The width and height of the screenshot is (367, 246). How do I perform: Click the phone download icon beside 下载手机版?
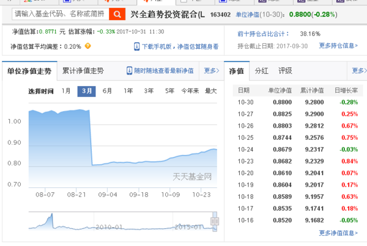(136, 46)
